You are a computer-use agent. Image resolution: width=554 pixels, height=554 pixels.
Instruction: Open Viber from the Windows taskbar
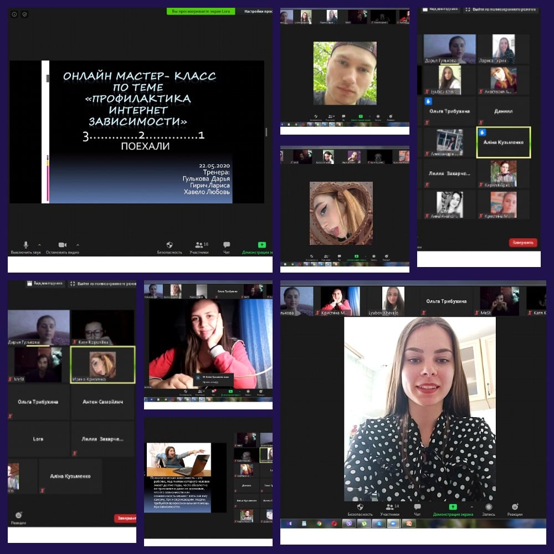350,523
